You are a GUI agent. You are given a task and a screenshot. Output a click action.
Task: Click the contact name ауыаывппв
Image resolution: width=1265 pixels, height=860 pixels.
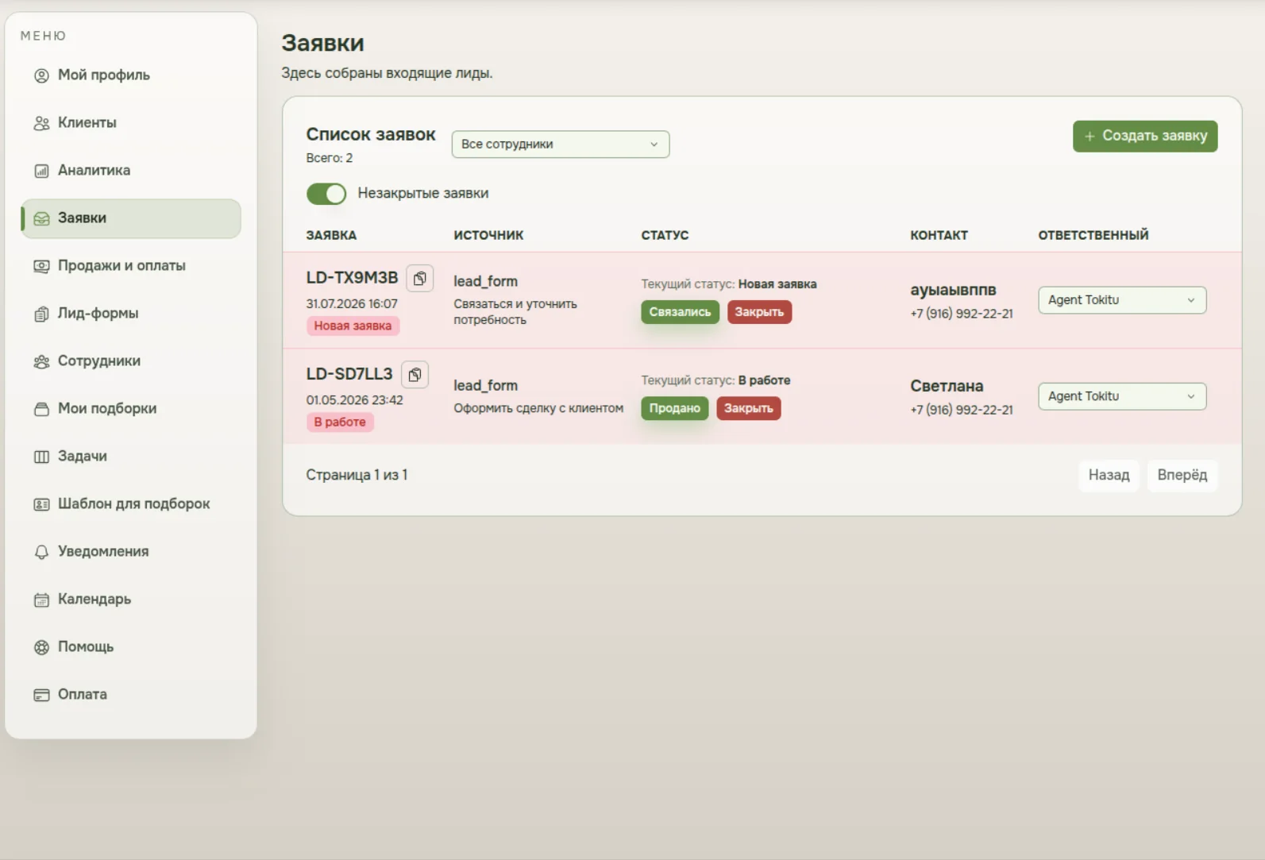[953, 290]
